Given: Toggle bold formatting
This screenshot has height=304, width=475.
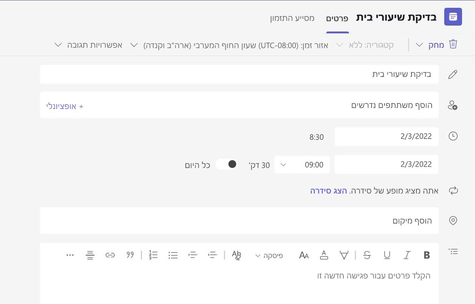Looking at the screenshot, I should point(427,255).
